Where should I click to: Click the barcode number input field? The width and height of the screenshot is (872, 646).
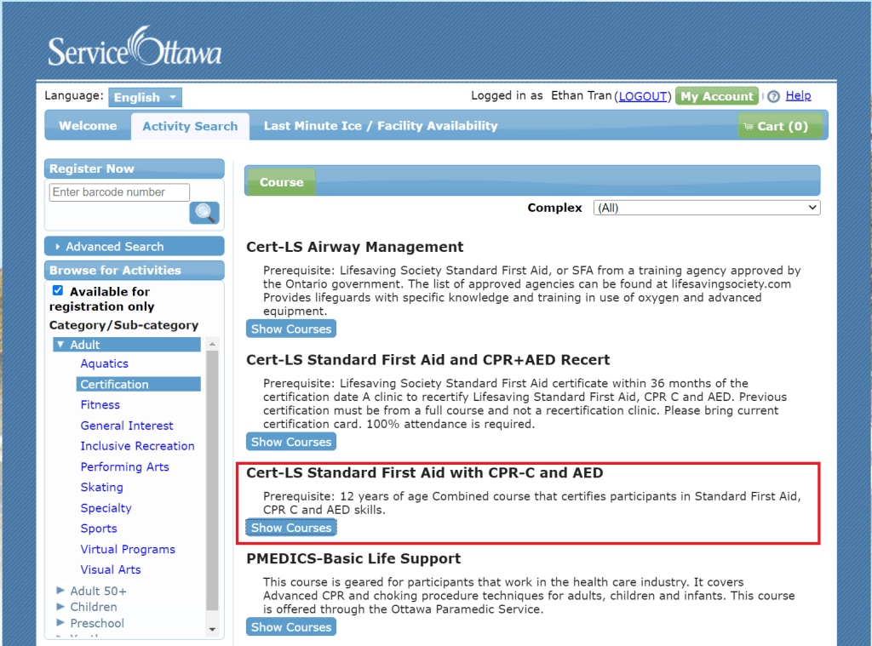pyautogui.click(x=119, y=192)
